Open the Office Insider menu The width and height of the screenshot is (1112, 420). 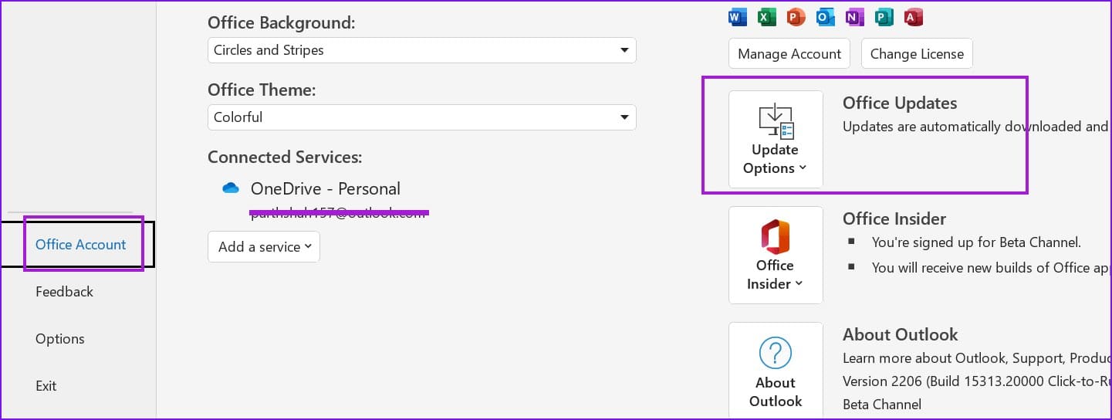click(776, 255)
